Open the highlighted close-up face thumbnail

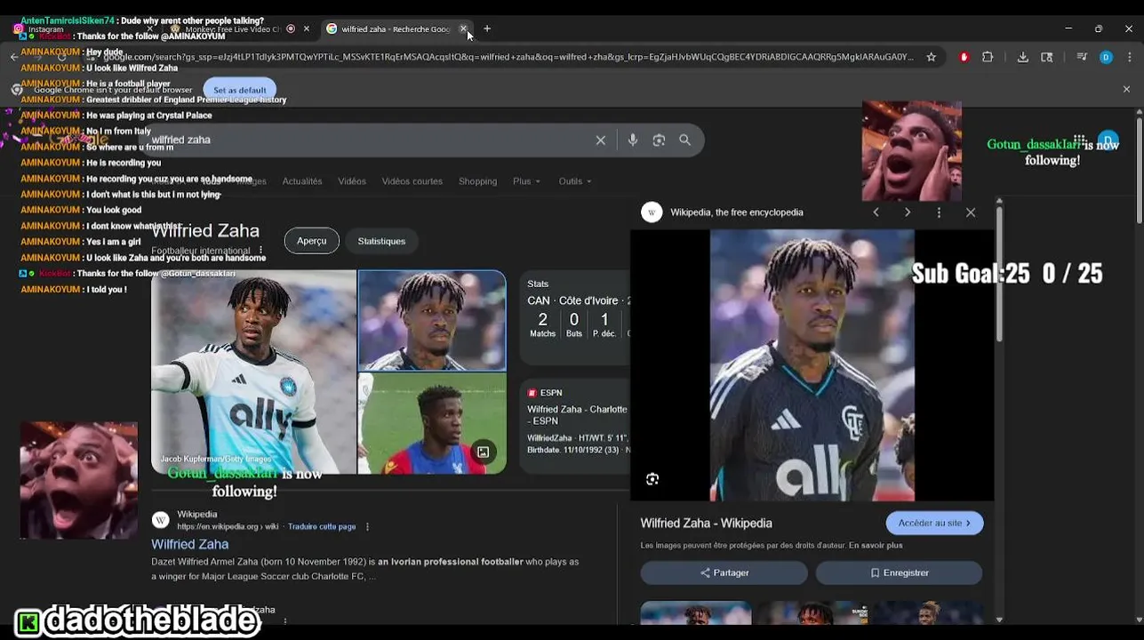[432, 320]
